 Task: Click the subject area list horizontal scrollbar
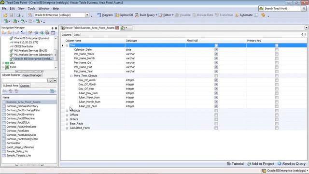(29, 165)
